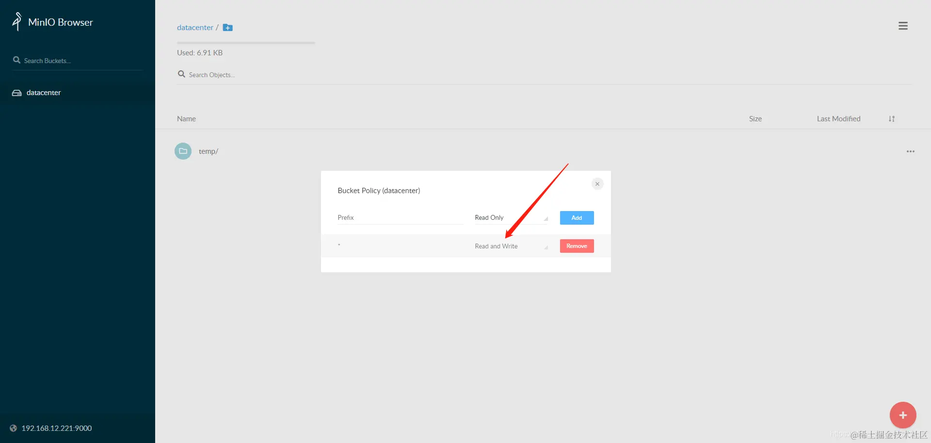Click the search objects magnifier icon
The height and width of the screenshot is (443, 931).
click(x=181, y=74)
